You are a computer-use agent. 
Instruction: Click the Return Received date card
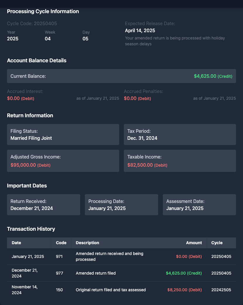(44, 205)
